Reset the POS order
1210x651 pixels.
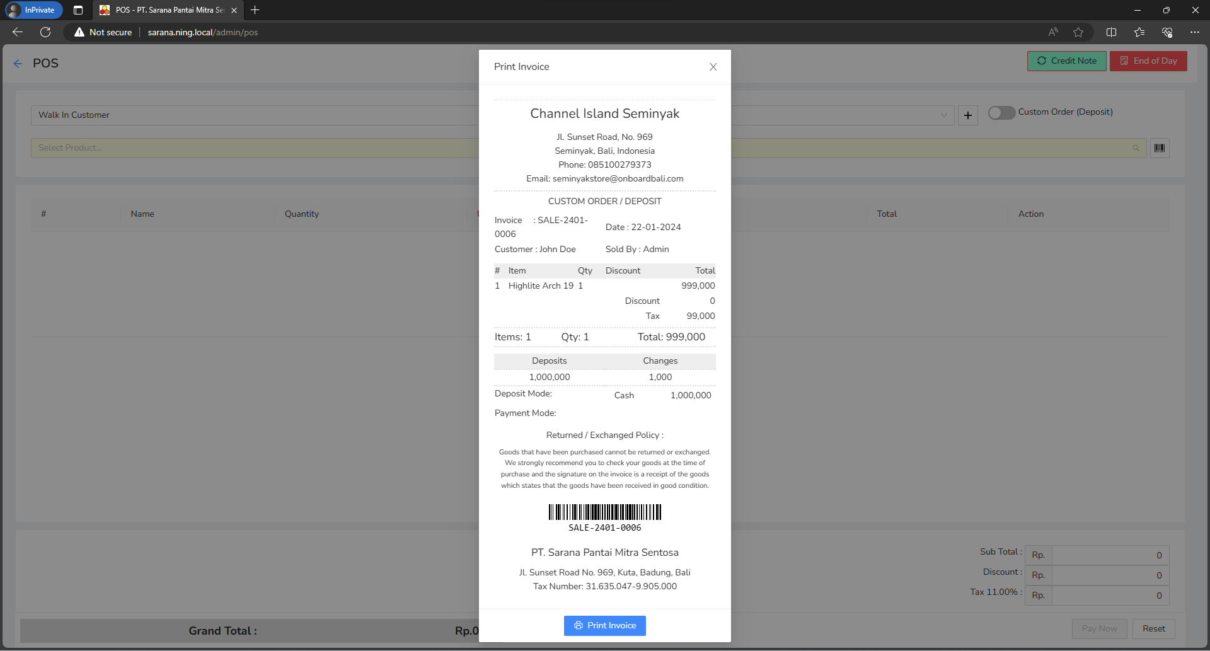click(1153, 629)
